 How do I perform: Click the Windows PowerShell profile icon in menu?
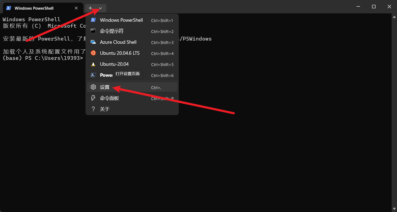pos(93,20)
